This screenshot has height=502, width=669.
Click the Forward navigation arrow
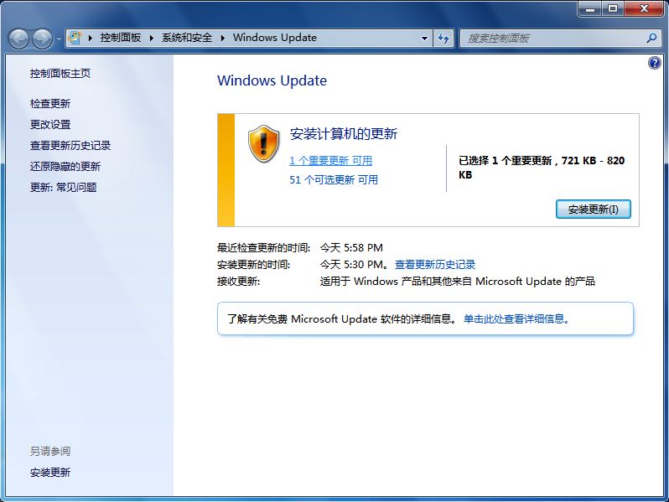(x=42, y=39)
